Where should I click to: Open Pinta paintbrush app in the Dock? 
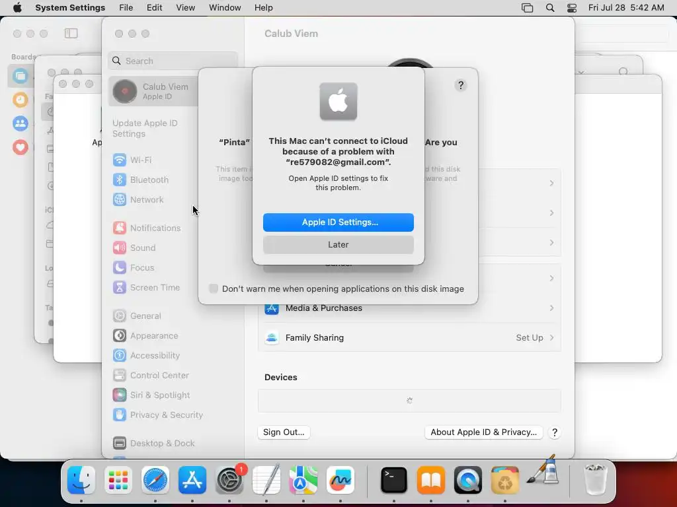pos(543,472)
